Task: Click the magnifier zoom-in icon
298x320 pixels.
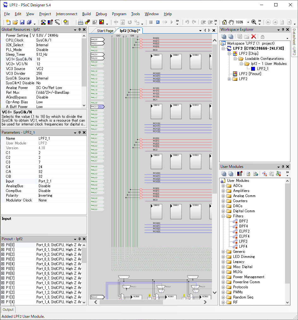Action: coord(254,22)
